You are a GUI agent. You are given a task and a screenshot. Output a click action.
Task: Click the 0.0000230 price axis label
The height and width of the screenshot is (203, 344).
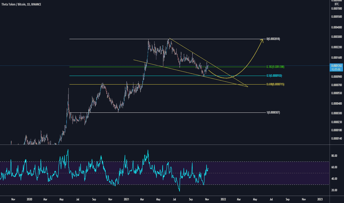(337, 122)
